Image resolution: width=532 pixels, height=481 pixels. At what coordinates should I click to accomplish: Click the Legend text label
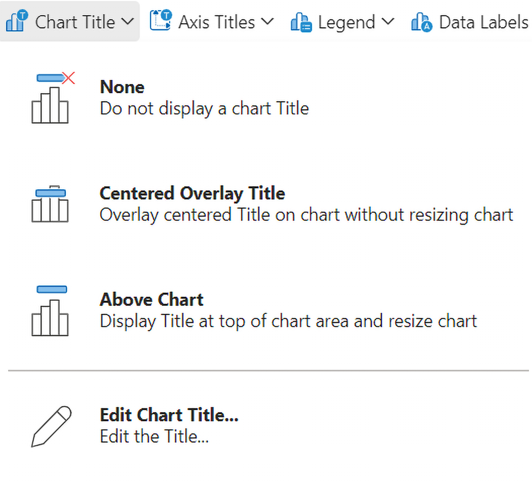pyautogui.click(x=346, y=22)
